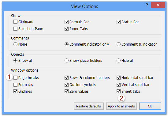Check the Page breaks checkbox
This screenshot has height=116, width=168.
[15, 78]
